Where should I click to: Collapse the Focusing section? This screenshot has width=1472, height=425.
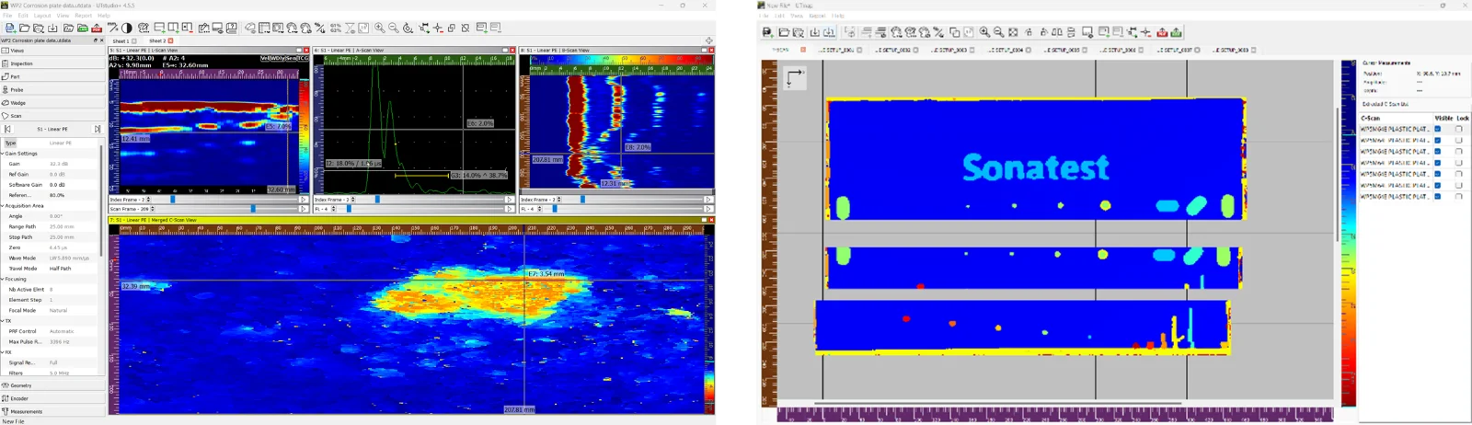pyautogui.click(x=3, y=279)
